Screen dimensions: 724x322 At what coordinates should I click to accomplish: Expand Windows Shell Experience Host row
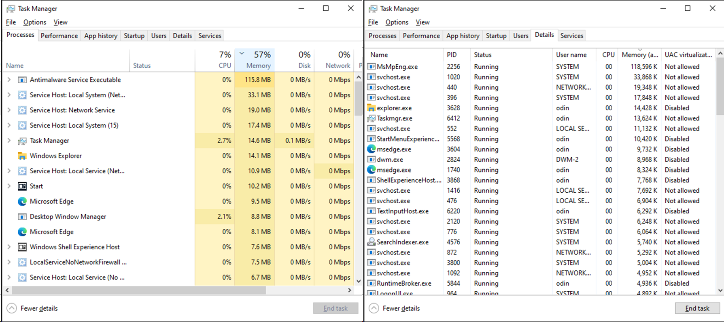point(9,247)
